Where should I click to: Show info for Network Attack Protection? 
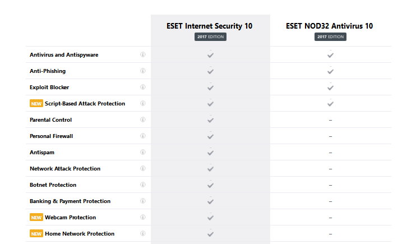click(142, 168)
